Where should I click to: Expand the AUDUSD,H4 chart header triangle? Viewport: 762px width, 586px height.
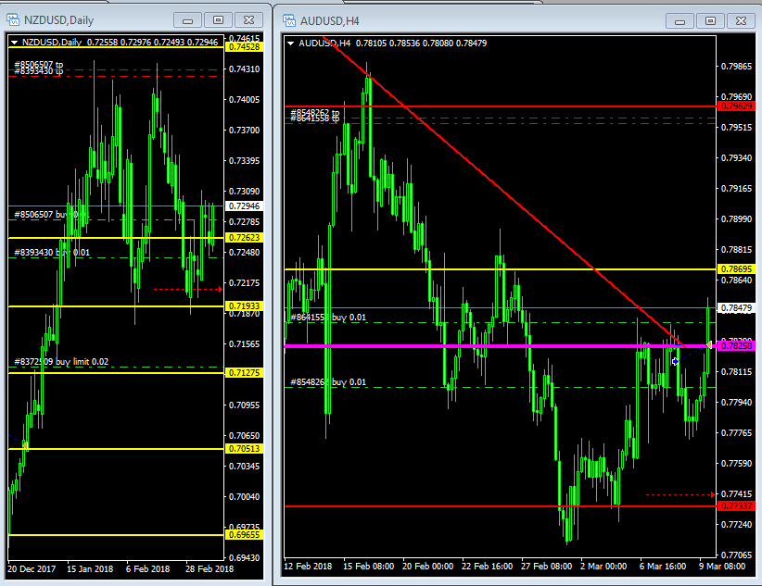pos(290,44)
